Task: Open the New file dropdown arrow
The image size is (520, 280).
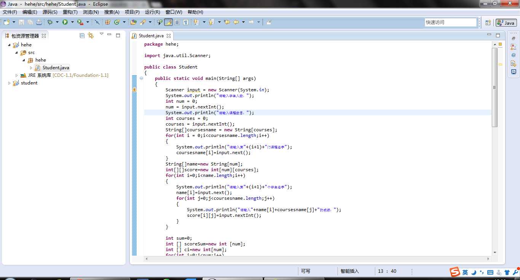Action: click(x=13, y=22)
